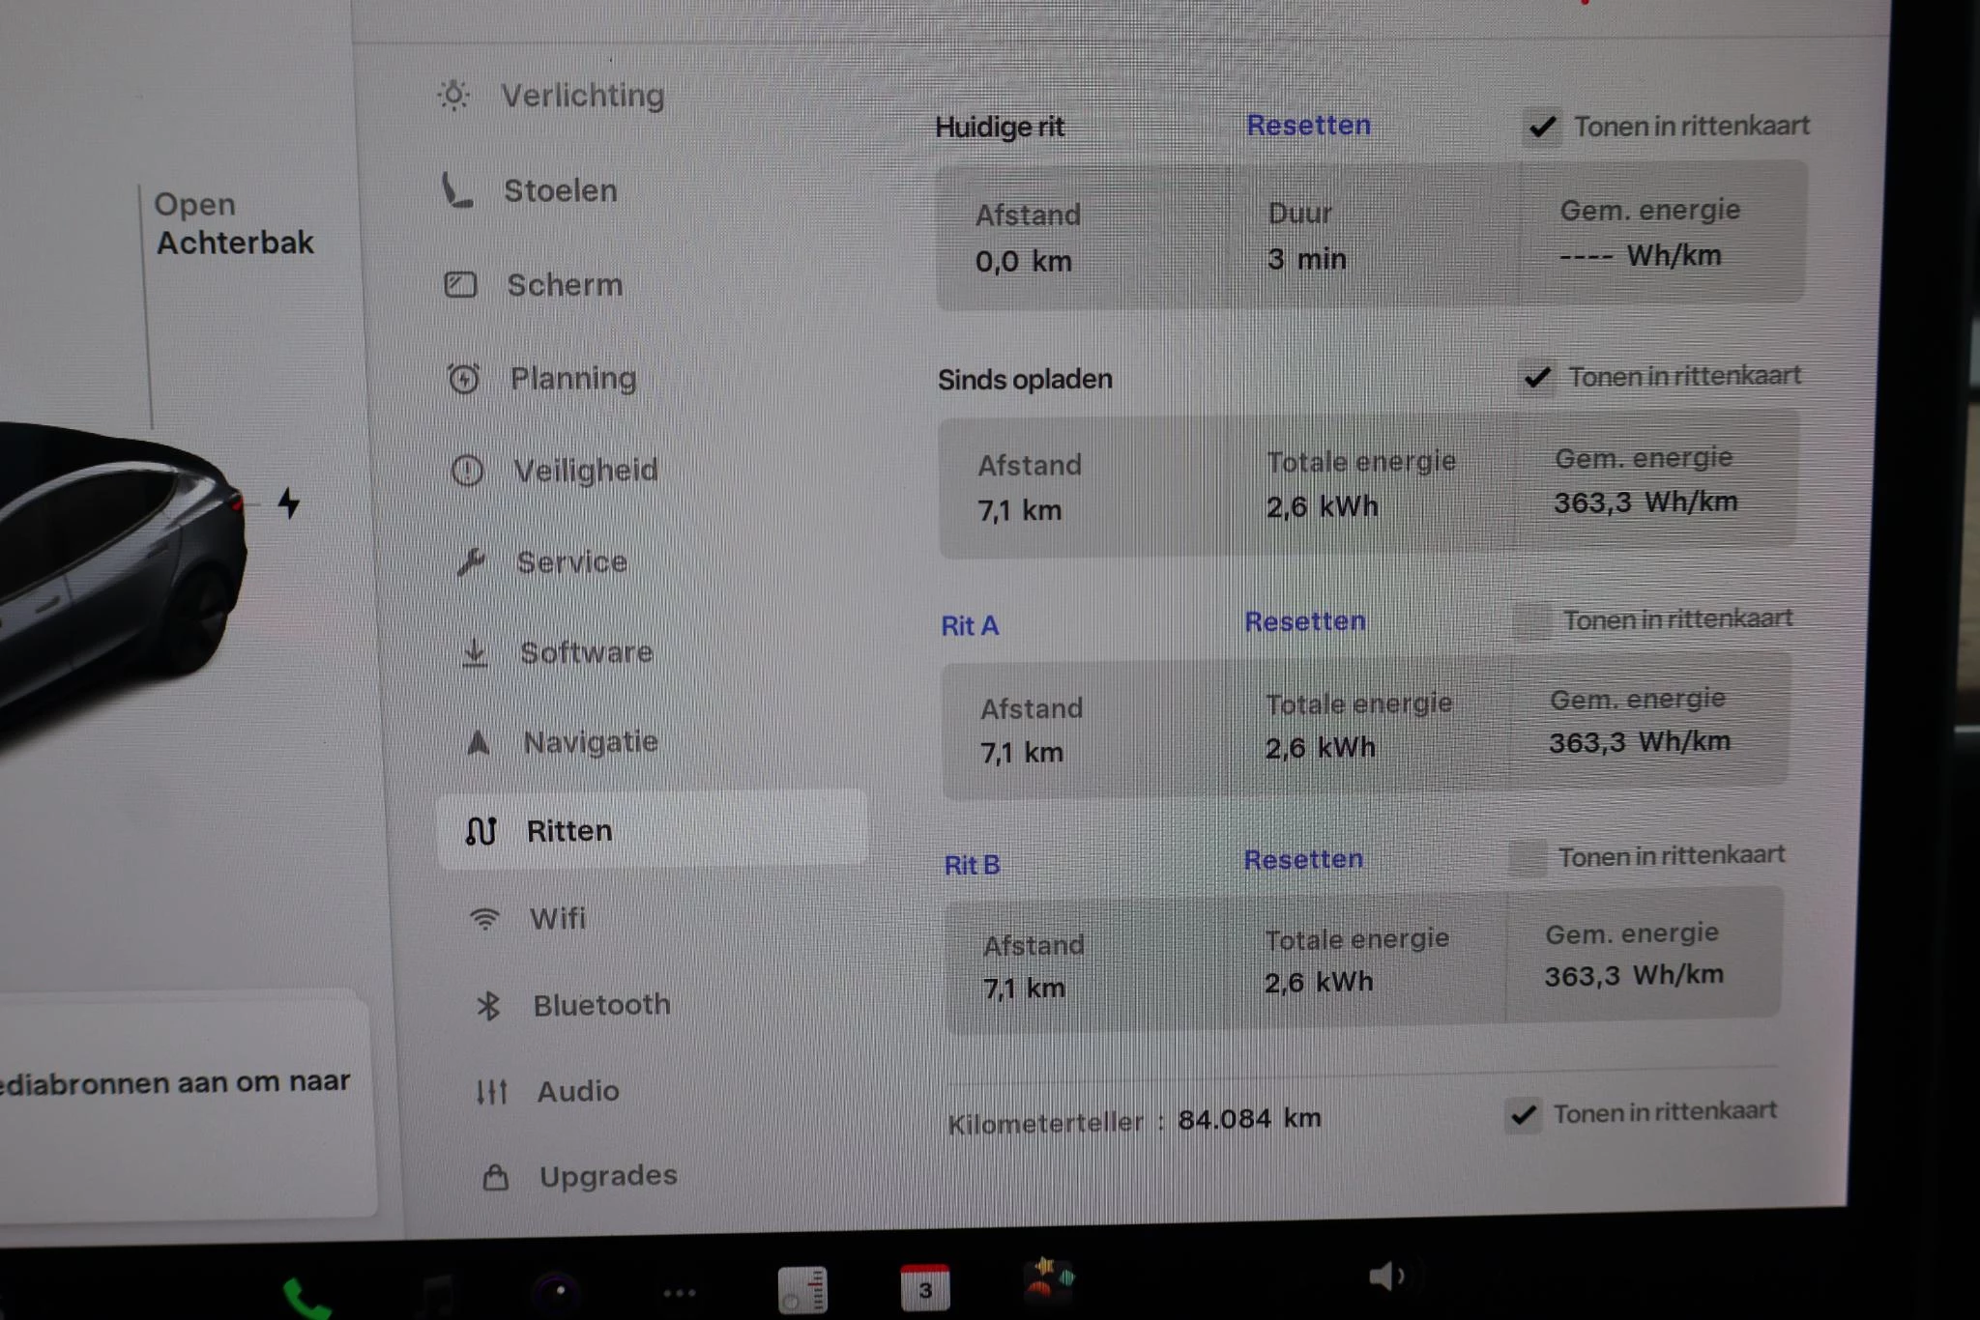Image resolution: width=1980 pixels, height=1320 pixels.
Task: Click Resetten for Rit B
Action: 1302,859
